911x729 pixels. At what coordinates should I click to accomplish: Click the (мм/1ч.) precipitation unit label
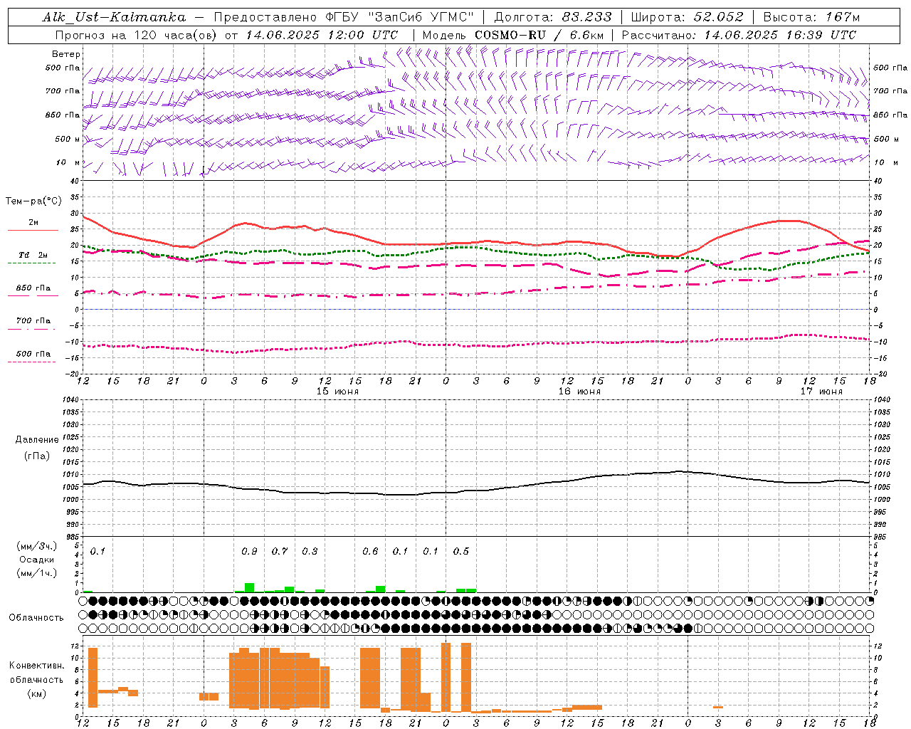pyautogui.click(x=36, y=573)
